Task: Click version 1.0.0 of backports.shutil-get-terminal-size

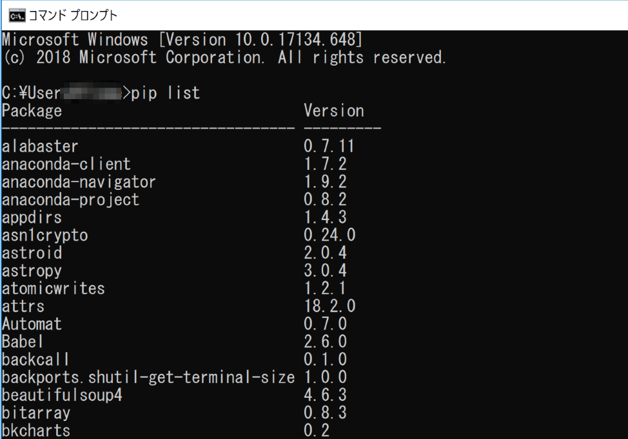Action: tap(325, 377)
